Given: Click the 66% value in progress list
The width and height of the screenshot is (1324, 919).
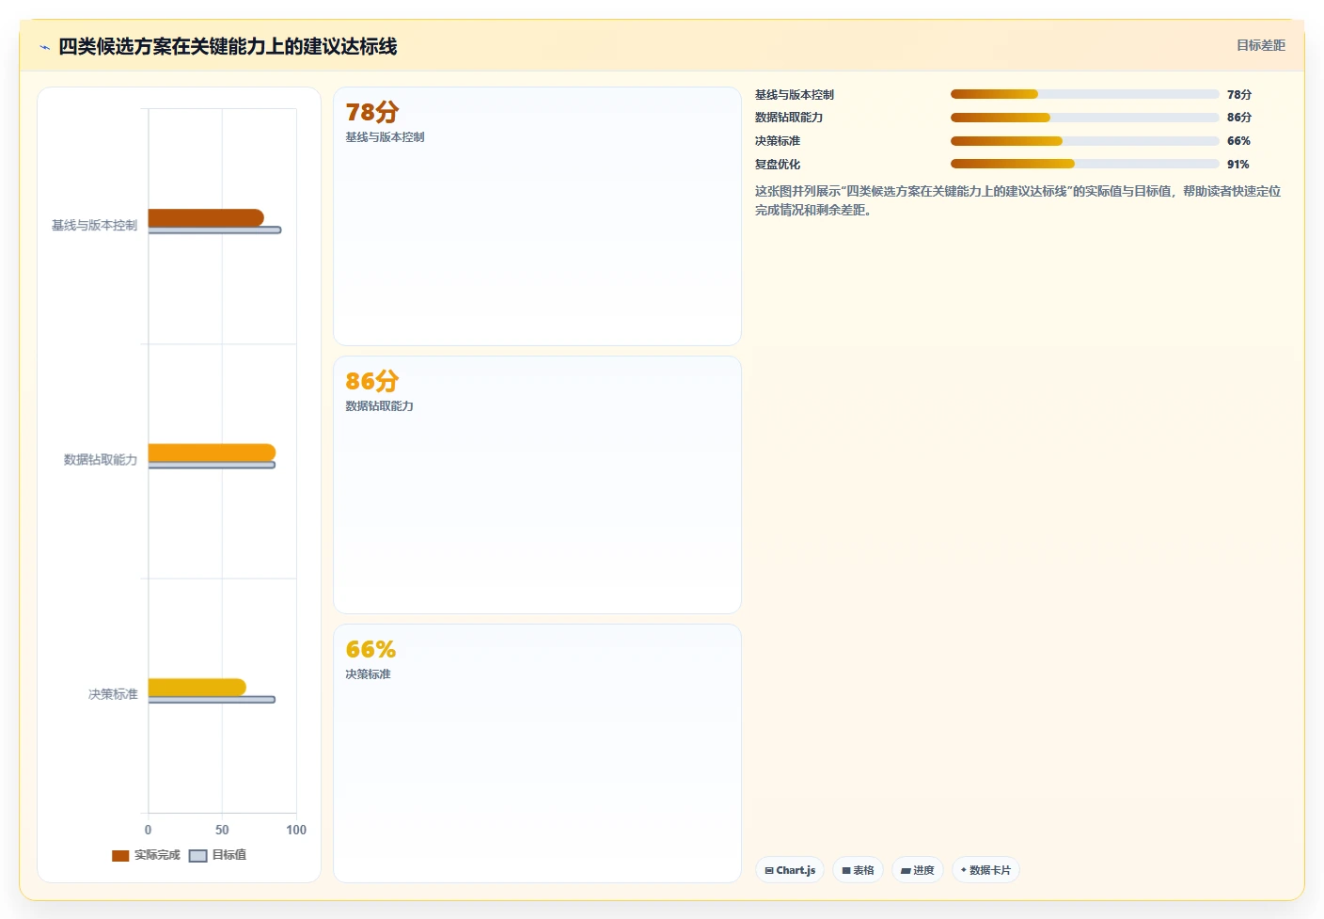Looking at the screenshot, I should (1238, 141).
